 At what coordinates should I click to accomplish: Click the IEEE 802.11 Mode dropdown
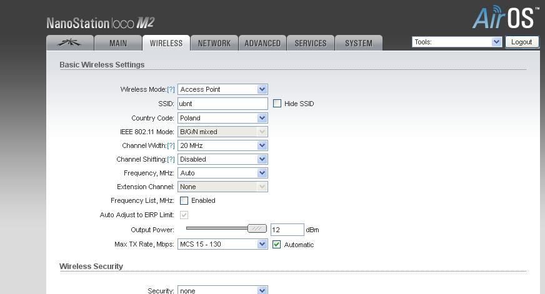[x=222, y=132]
